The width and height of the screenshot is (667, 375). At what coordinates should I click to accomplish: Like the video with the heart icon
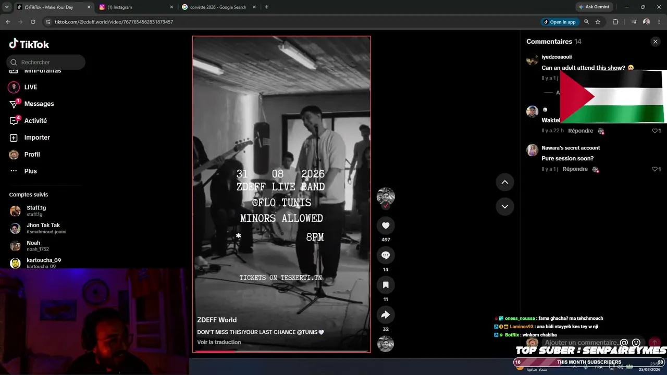(x=386, y=226)
